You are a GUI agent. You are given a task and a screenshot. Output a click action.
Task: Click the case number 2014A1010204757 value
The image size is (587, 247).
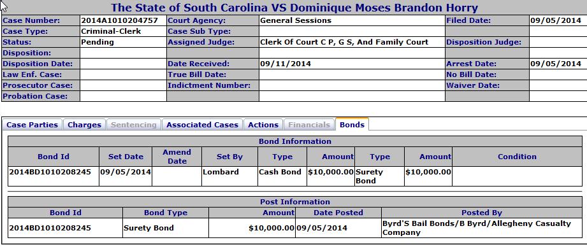click(x=119, y=20)
